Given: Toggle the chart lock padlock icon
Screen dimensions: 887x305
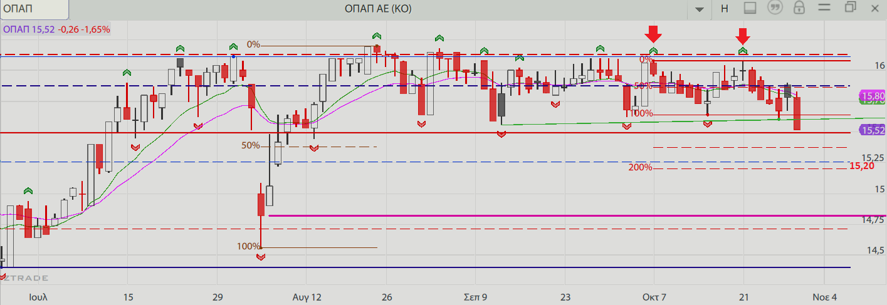Looking at the screenshot, I should (x=799, y=8).
